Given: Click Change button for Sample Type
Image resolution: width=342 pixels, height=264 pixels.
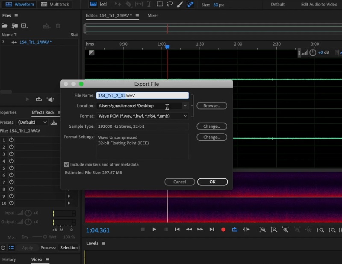Looking at the screenshot, I should coord(212,126).
